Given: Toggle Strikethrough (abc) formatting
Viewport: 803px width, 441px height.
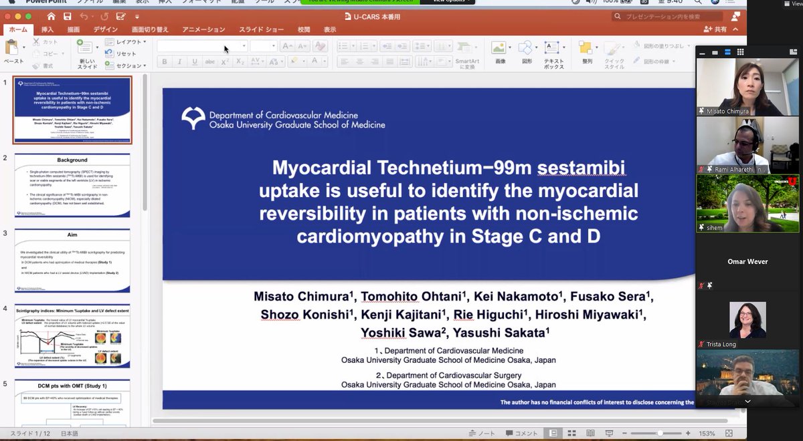Looking at the screenshot, I should point(209,61).
